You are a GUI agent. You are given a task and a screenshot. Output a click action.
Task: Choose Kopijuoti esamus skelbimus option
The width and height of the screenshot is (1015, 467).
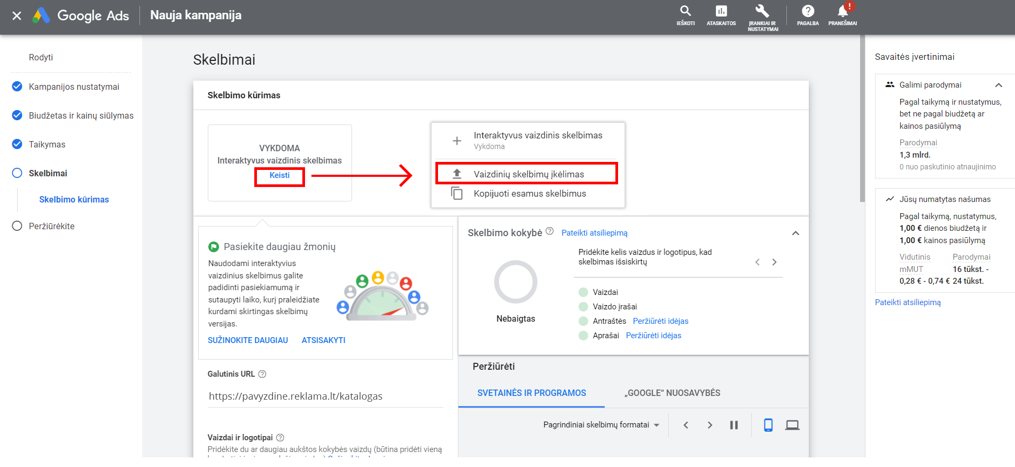528,193
